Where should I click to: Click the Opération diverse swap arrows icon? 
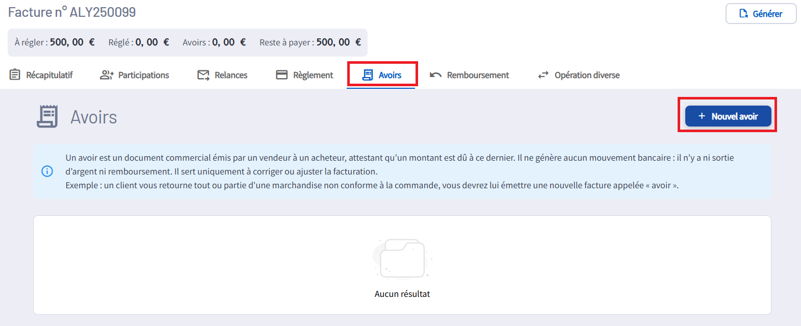tap(544, 75)
